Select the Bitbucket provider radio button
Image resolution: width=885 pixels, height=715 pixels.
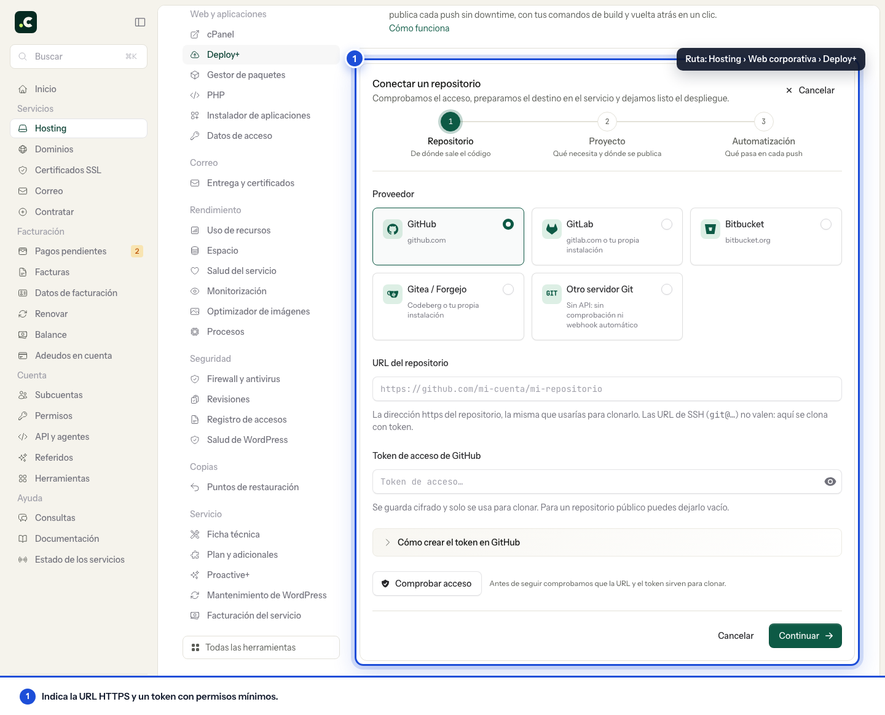826,224
